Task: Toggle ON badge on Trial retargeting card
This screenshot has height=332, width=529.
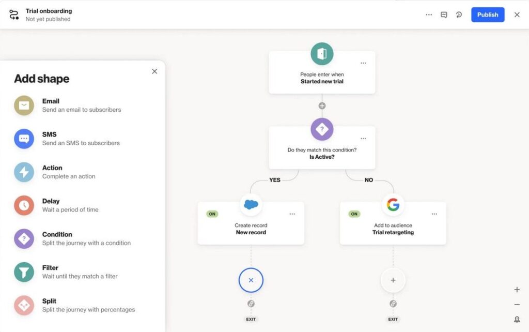Action: click(354, 214)
